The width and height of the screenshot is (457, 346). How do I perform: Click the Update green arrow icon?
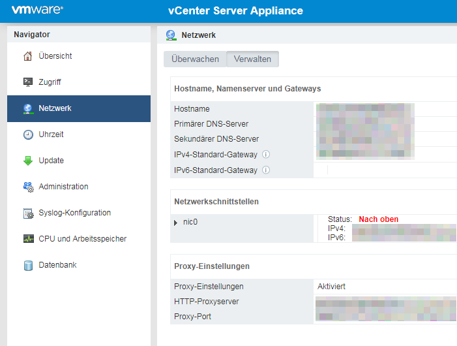tap(28, 161)
